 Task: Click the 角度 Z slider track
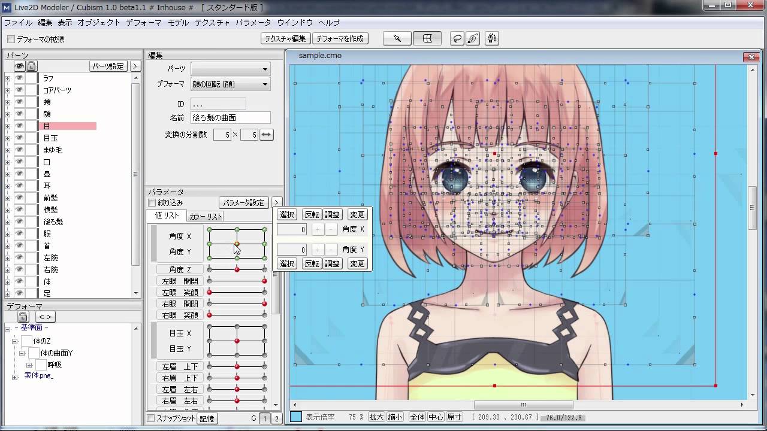[x=237, y=270]
